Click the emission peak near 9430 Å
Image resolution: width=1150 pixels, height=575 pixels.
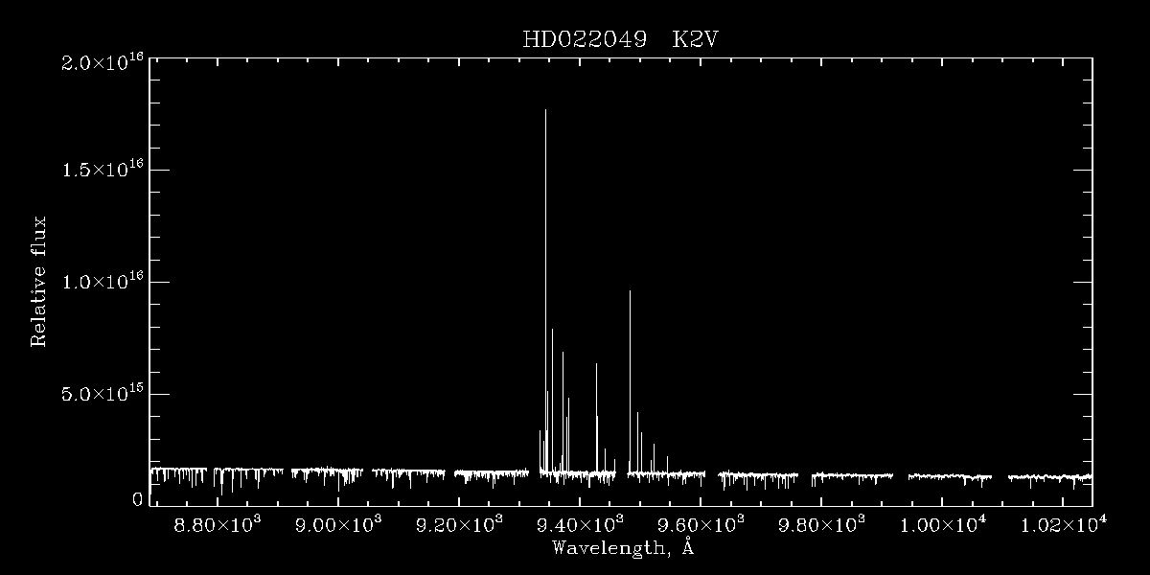596,417
